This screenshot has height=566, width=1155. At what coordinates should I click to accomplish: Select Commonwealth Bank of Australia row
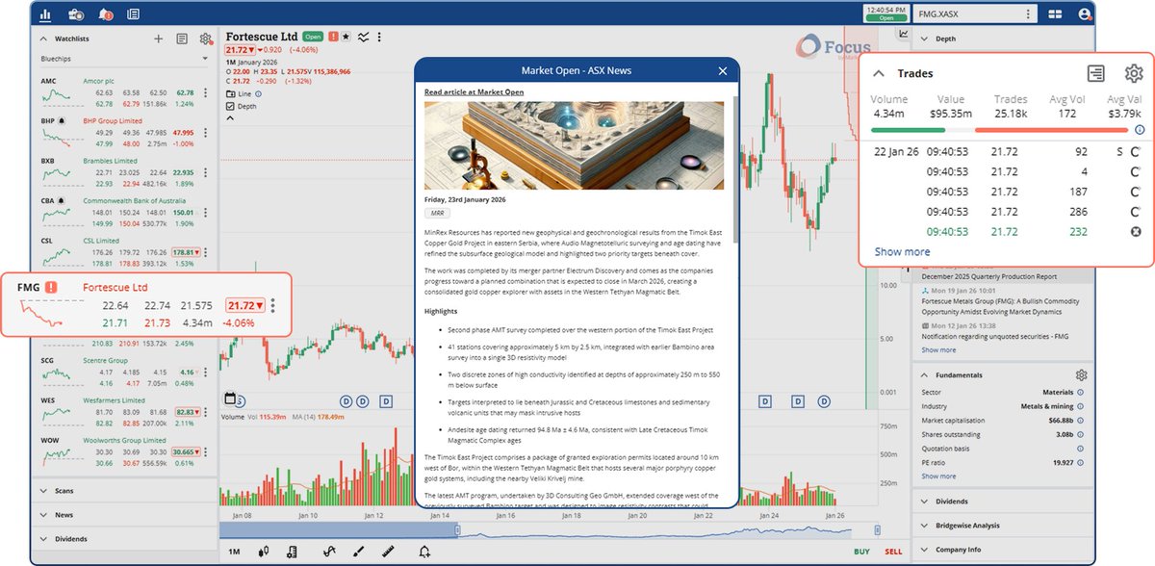coord(125,211)
